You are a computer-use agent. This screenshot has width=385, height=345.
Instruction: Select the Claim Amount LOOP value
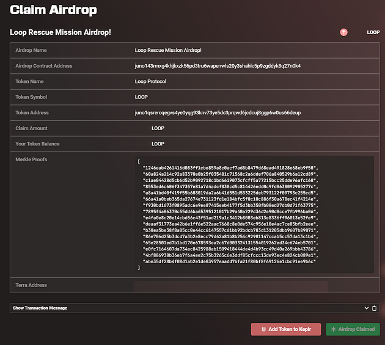pos(158,128)
